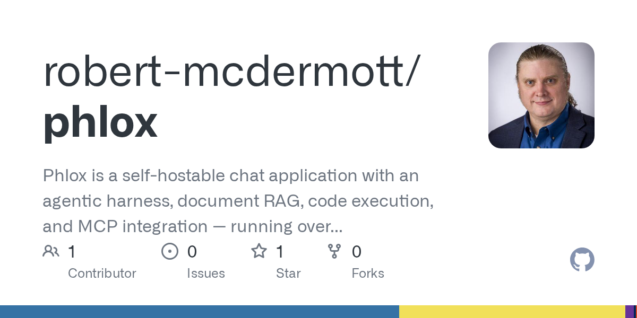Click the yellow language bar segment
Viewport: 637px width, 318px height.
512,312
